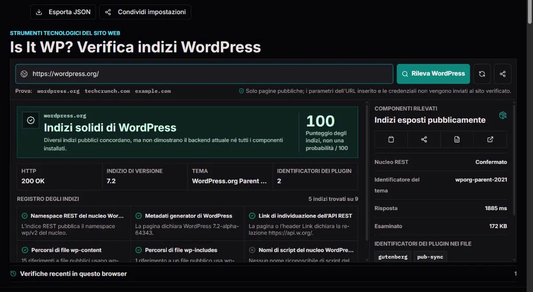The height and width of the screenshot is (292, 533).
Task: Click the code file icon in components panel
Action: [457, 139]
